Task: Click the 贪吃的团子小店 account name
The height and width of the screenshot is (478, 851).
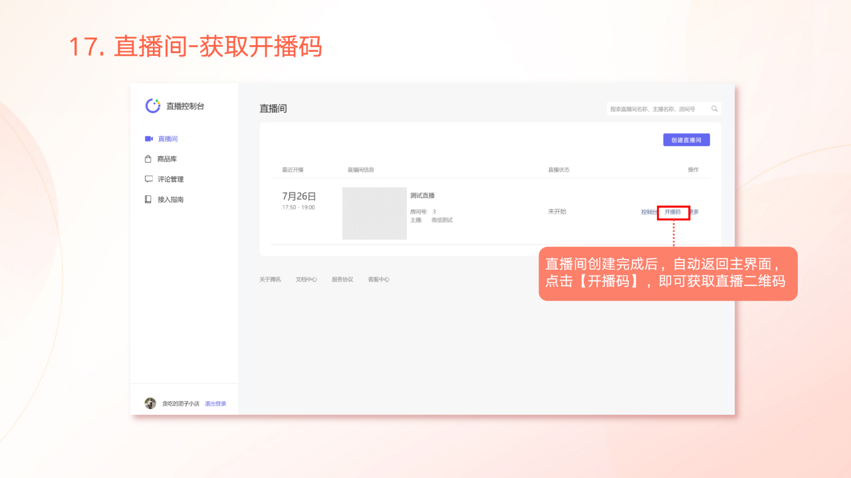Action: [x=181, y=404]
